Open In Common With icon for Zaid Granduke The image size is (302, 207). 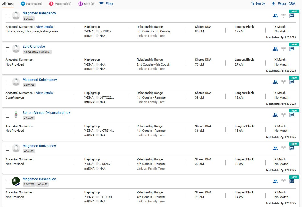pyautogui.click(x=275, y=49)
